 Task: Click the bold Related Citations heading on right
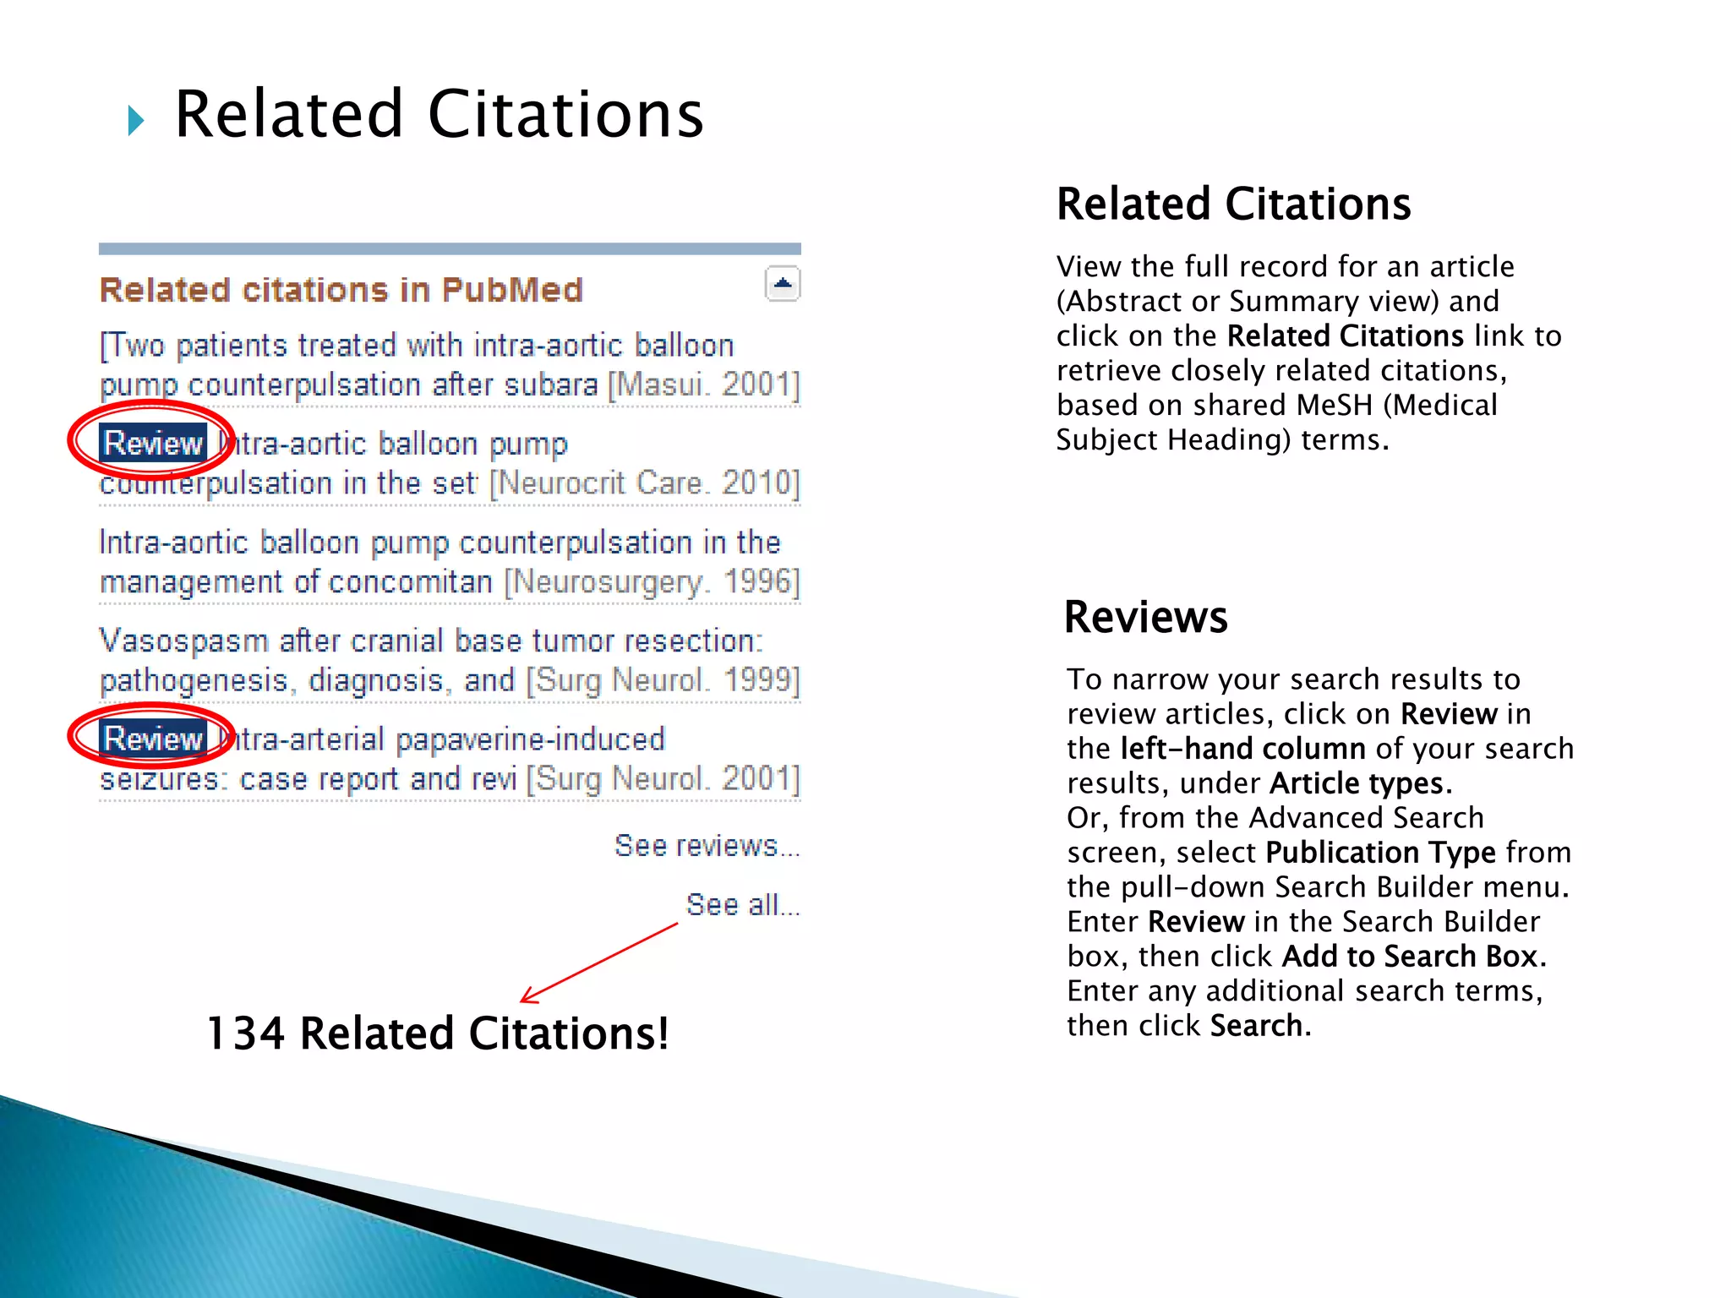1233,204
